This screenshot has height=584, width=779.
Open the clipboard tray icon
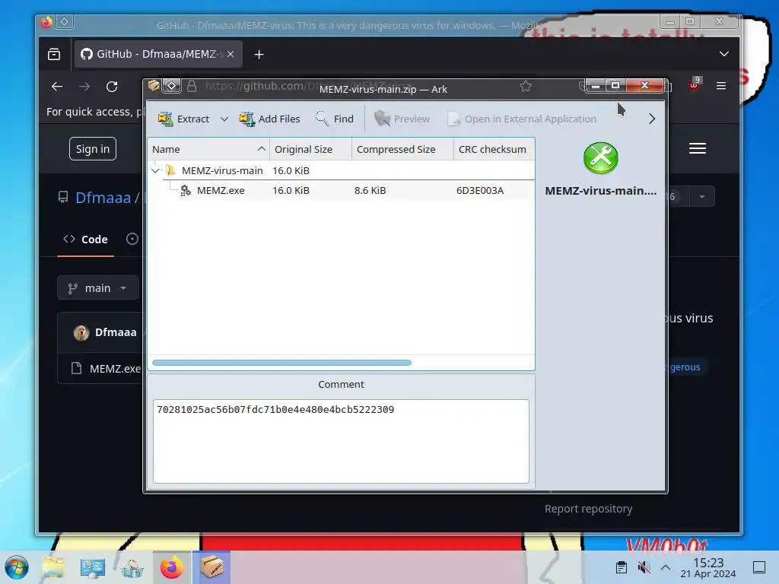click(x=621, y=567)
